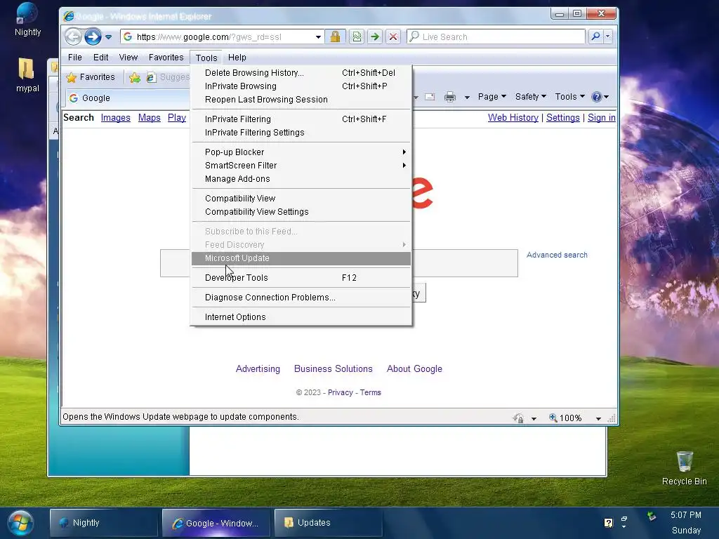This screenshot has width=719, height=539.
Task: Select the Nightly desktop shortcut icon
Action: pos(27,19)
